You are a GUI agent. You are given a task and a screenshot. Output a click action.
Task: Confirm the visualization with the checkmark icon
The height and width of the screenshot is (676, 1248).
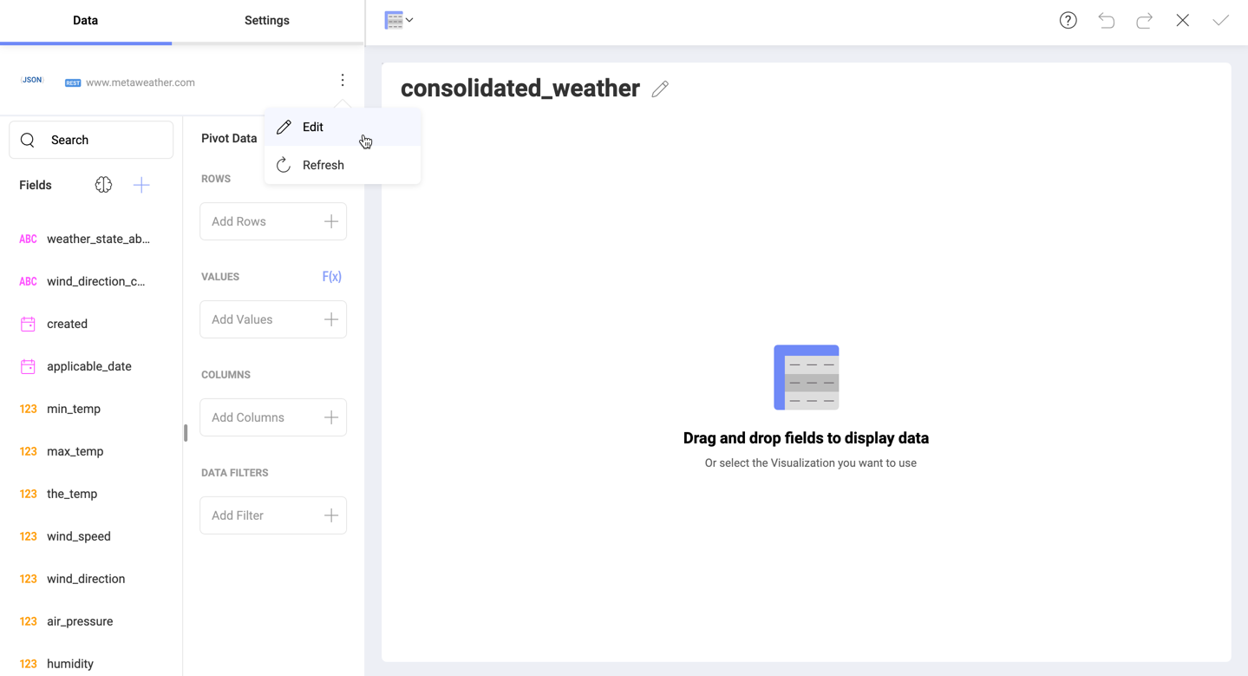click(x=1220, y=20)
